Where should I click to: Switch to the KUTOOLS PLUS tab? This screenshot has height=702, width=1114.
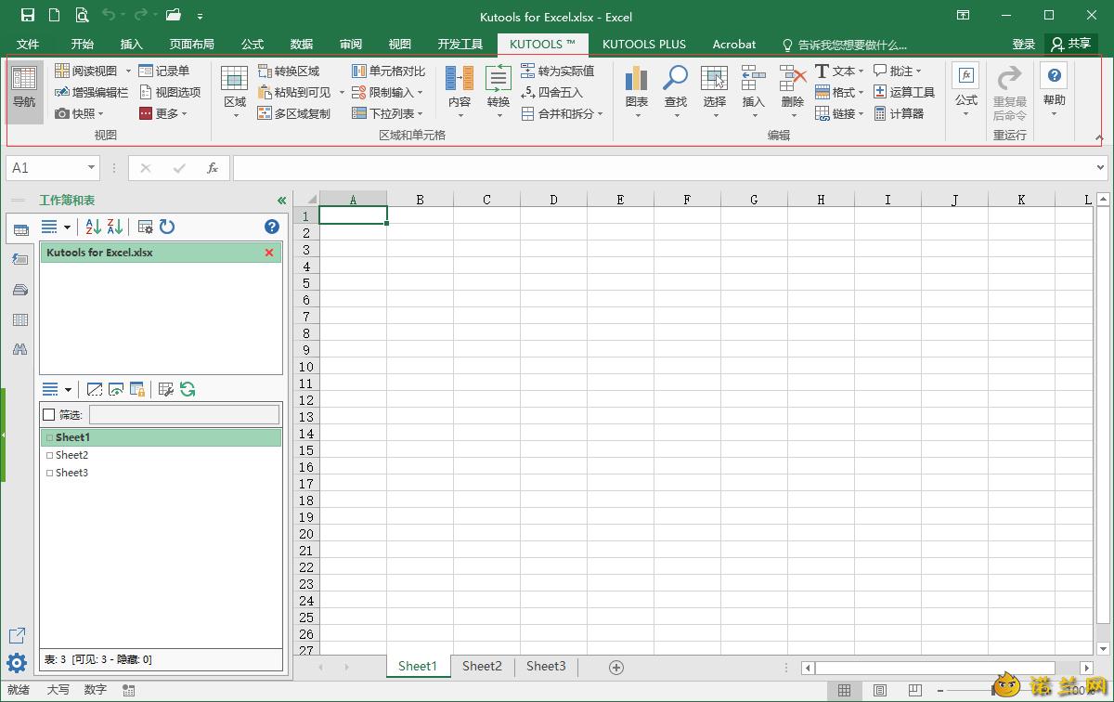644,44
